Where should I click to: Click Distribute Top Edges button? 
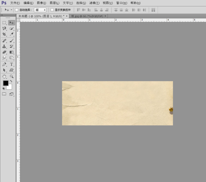[116, 10]
